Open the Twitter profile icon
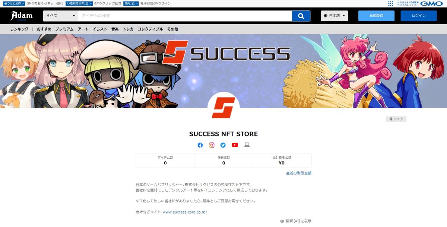 223,145
